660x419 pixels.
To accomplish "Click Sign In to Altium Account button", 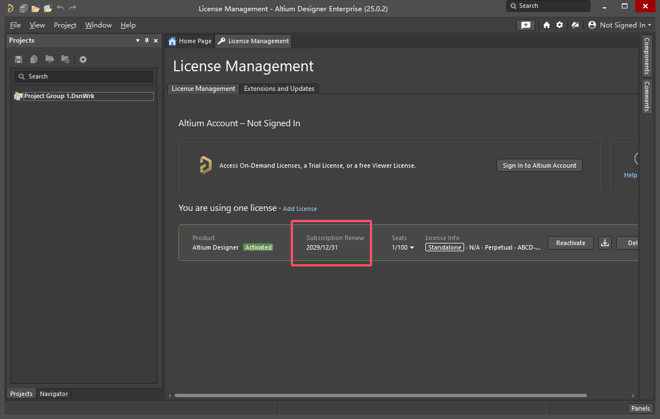I will 539,165.
